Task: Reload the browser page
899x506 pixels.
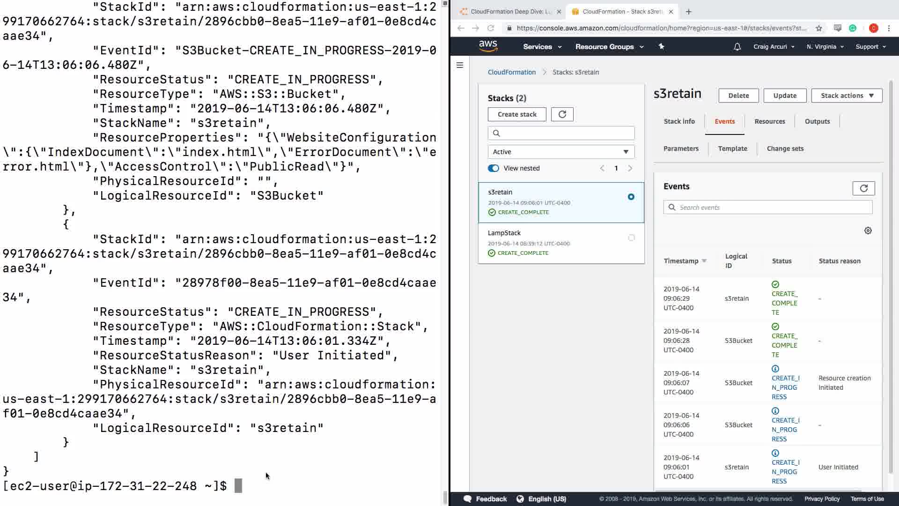Action: pyautogui.click(x=490, y=28)
